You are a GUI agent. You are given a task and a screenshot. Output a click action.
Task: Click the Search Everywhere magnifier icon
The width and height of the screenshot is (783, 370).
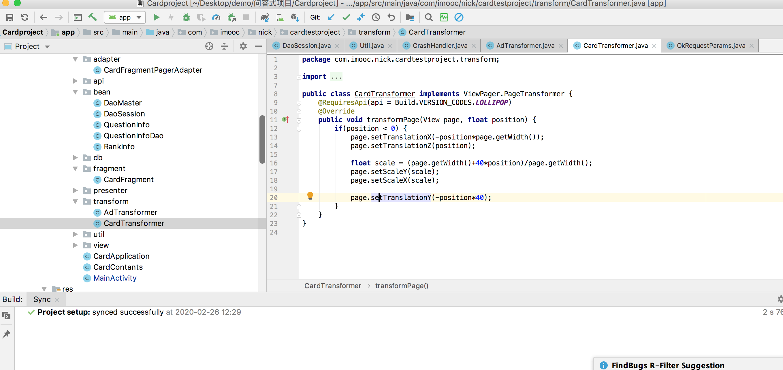click(x=429, y=17)
